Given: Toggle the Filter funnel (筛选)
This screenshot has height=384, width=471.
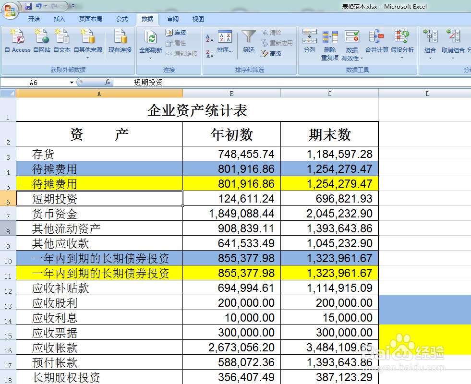Looking at the screenshot, I should (x=248, y=41).
